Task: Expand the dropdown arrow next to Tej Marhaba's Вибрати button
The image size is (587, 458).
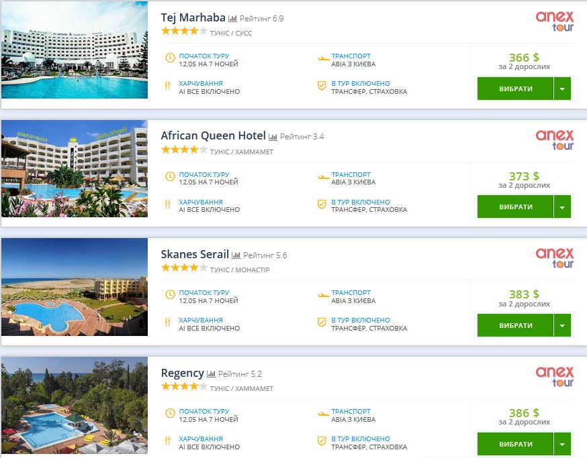Action: coord(562,89)
